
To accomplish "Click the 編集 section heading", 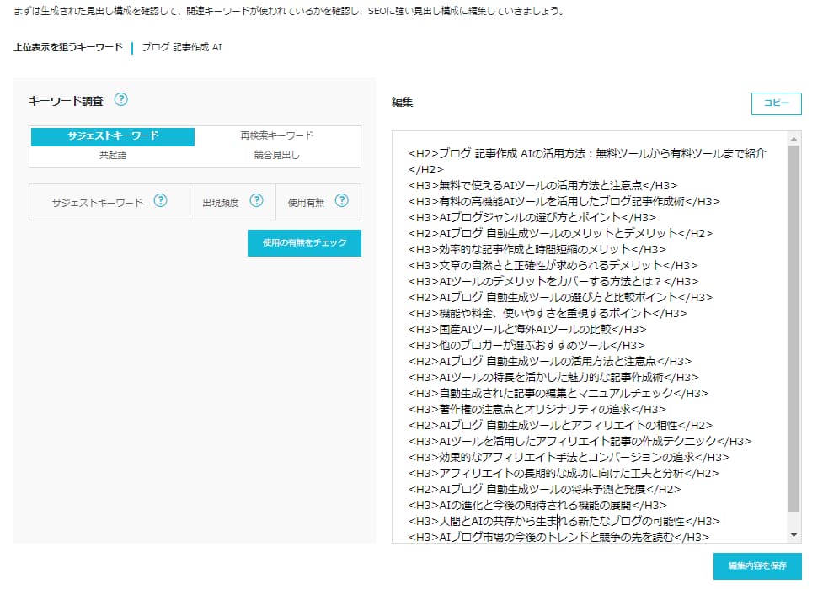I will (403, 102).
